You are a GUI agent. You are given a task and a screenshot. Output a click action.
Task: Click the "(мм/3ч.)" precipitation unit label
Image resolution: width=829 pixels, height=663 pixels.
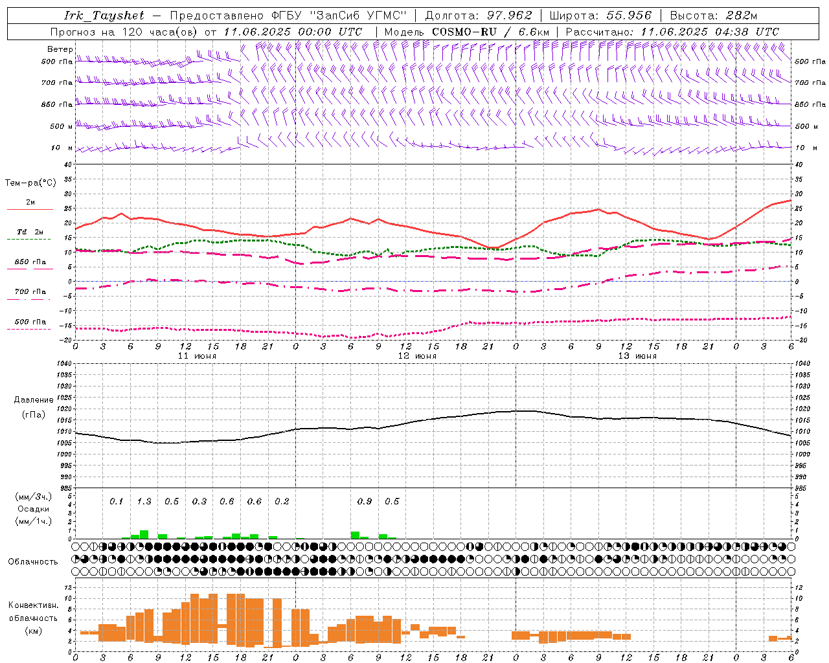coord(33,497)
